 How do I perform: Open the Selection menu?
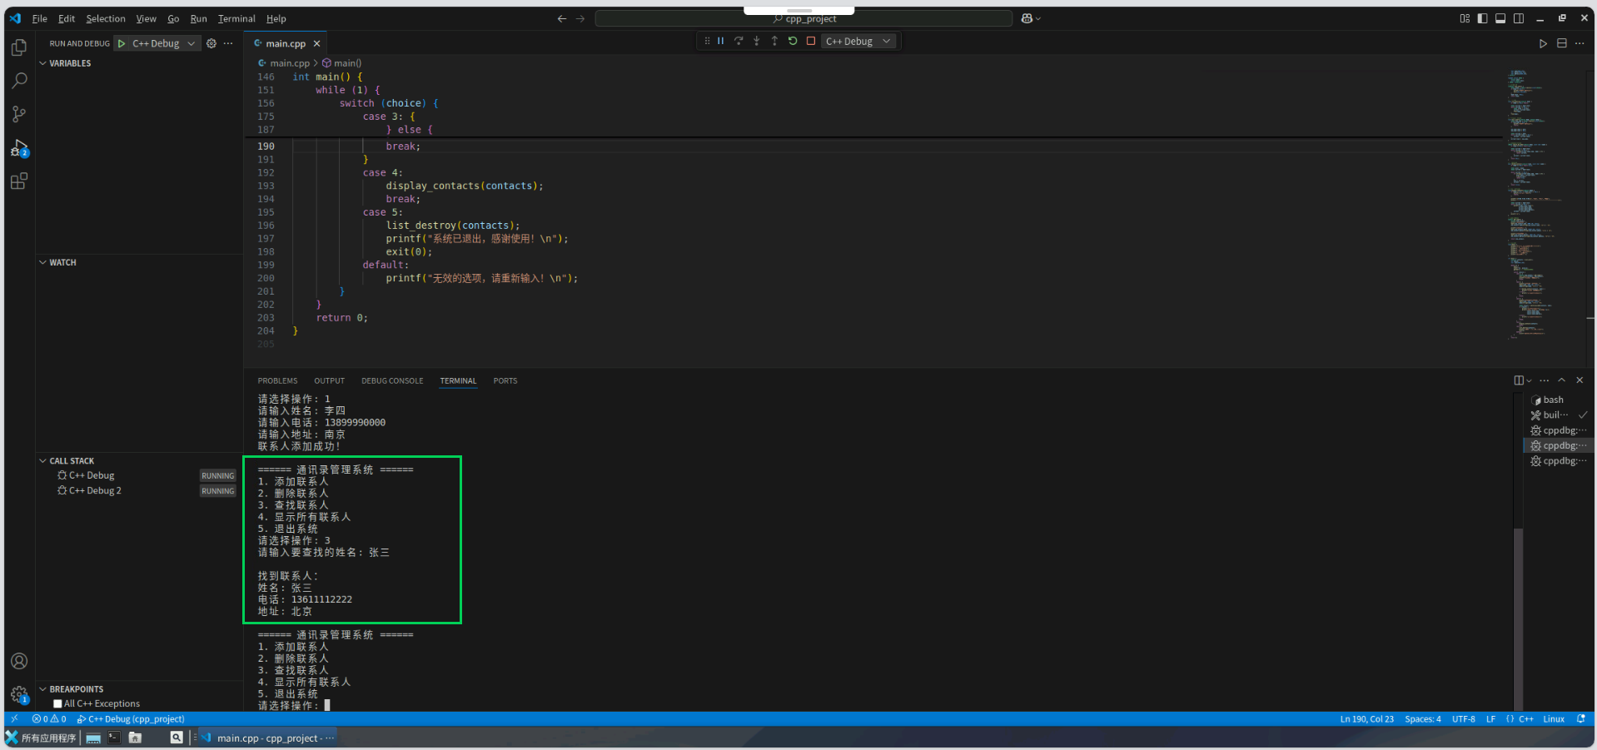(106, 18)
